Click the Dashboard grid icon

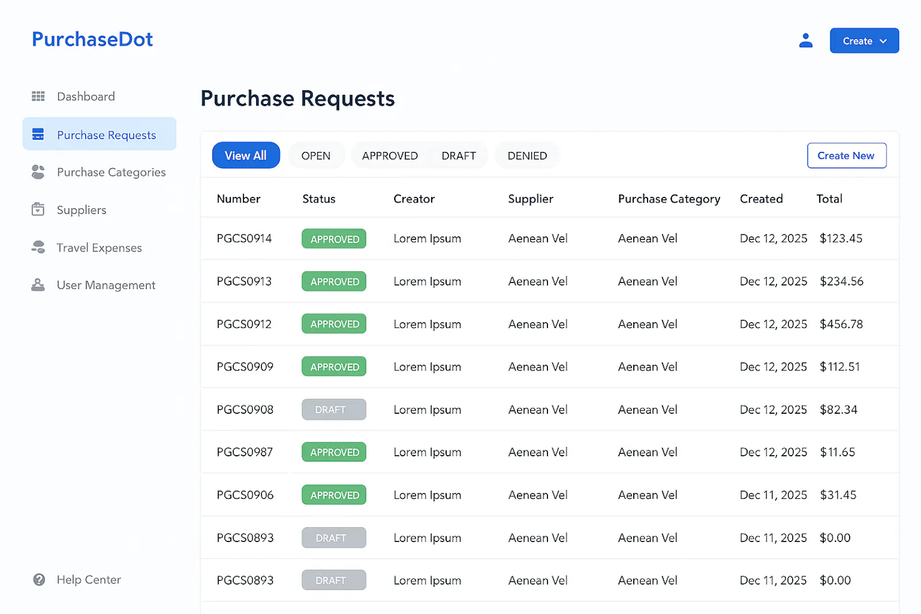[x=38, y=96]
